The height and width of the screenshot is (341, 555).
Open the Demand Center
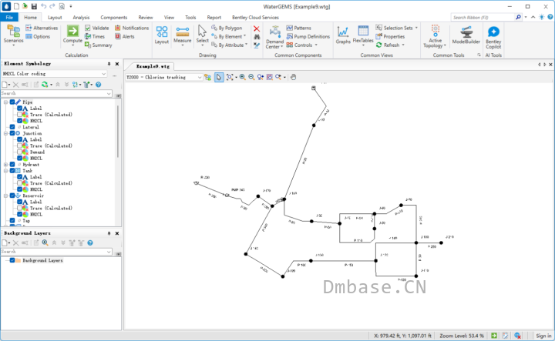coord(274,37)
